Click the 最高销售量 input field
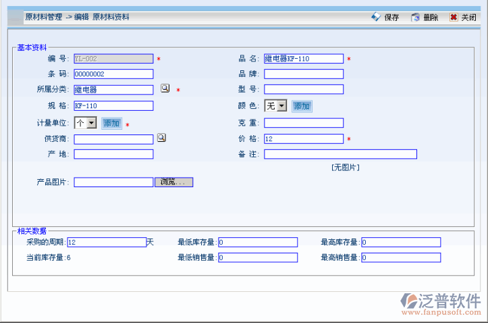This screenshot has width=488, height=323. point(401,257)
